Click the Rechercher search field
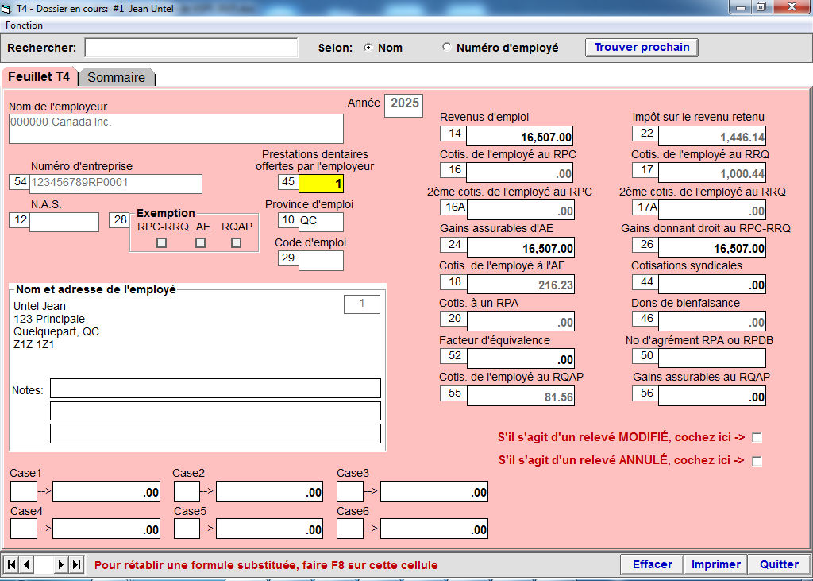 point(191,48)
